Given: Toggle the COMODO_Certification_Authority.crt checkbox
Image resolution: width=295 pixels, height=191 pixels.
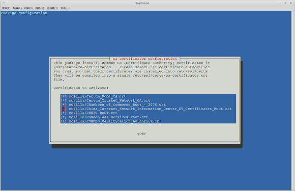Looking at the screenshot, I should [63, 121].
